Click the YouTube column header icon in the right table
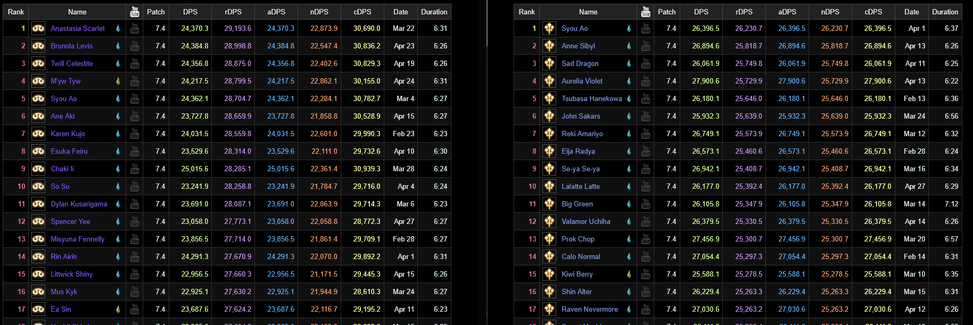 (x=646, y=11)
